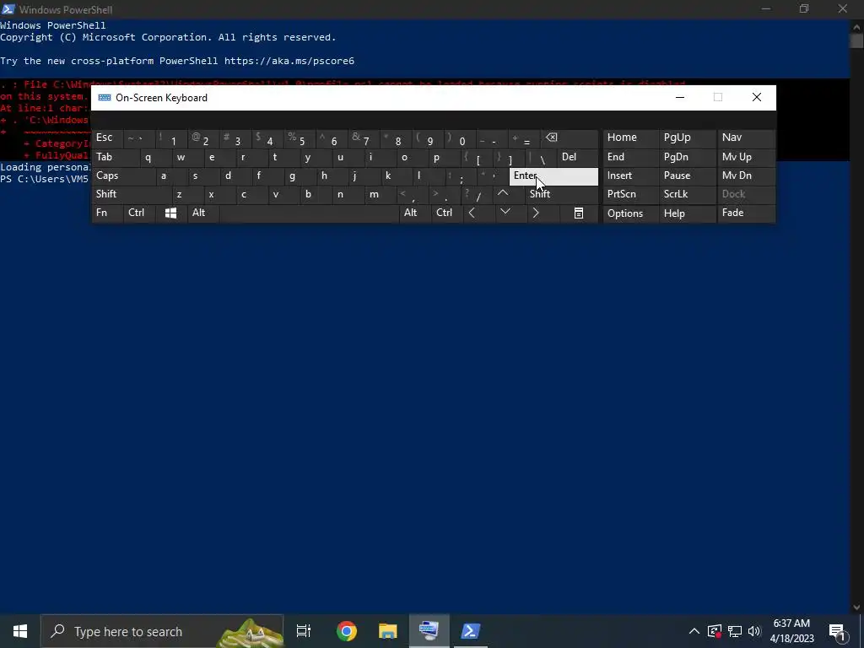Toggle the ScrLk key
864x648 pixels.
pos(687,194)
